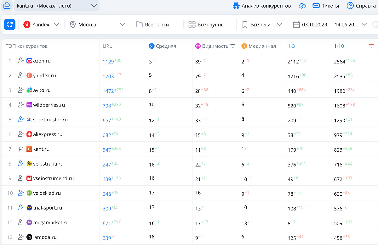Click the 376 value in velostrana.ru row
The width and height of the screenshot is (378, 245).
pyautogui.click(x=292, y=165)
